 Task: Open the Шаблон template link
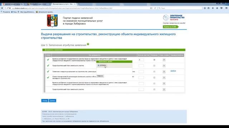(x=173, y=71)
